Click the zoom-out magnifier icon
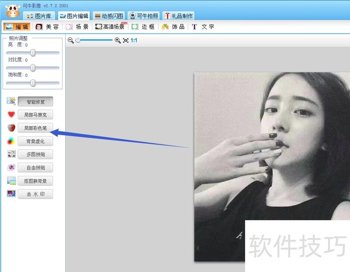This screenshot has width=350, height=272. point(70,40)
